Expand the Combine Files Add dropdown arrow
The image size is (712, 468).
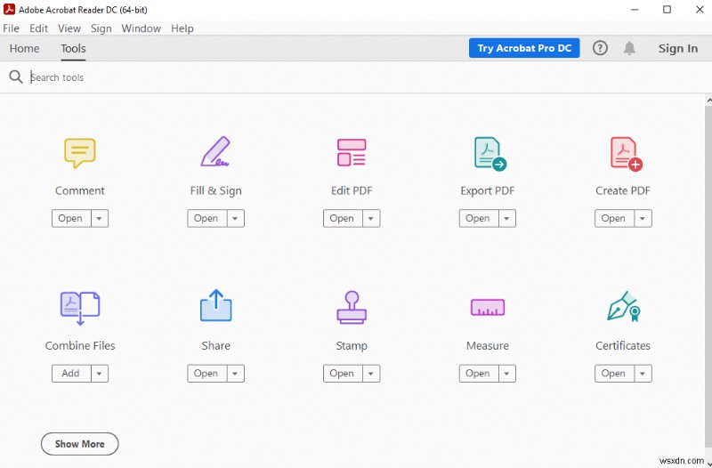(x=100, y=374)
